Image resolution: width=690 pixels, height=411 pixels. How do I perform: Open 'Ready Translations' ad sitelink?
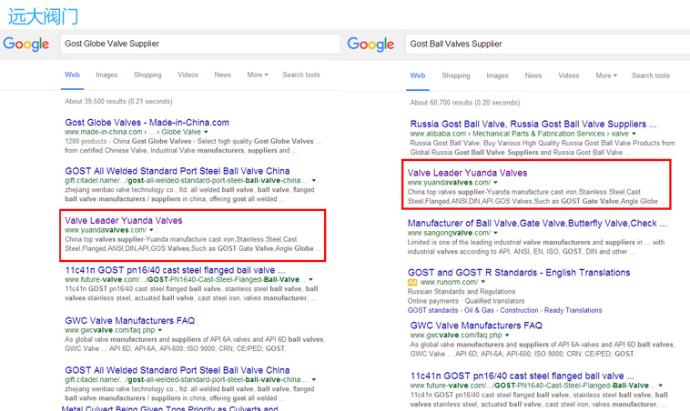click(573, 310)
